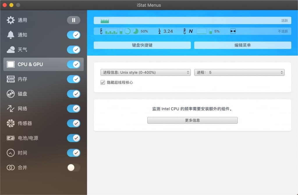This screenshot has height=195, width=298.
Task: Open the 合并 sidebar label
Action: point(22,167)
